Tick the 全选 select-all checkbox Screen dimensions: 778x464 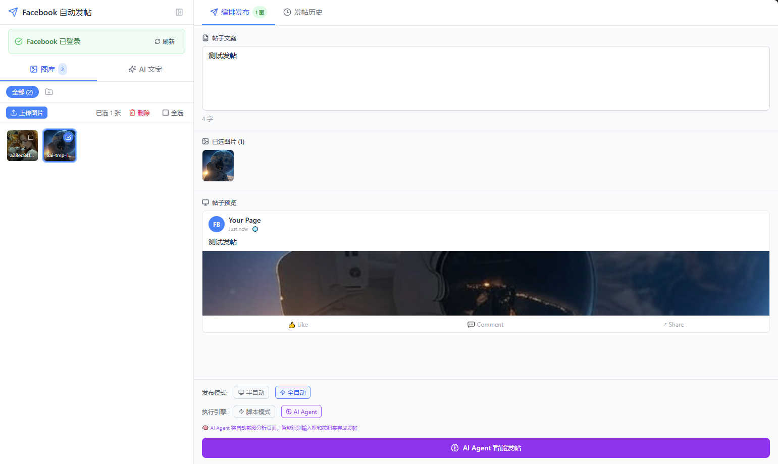(x=166, y=113)
